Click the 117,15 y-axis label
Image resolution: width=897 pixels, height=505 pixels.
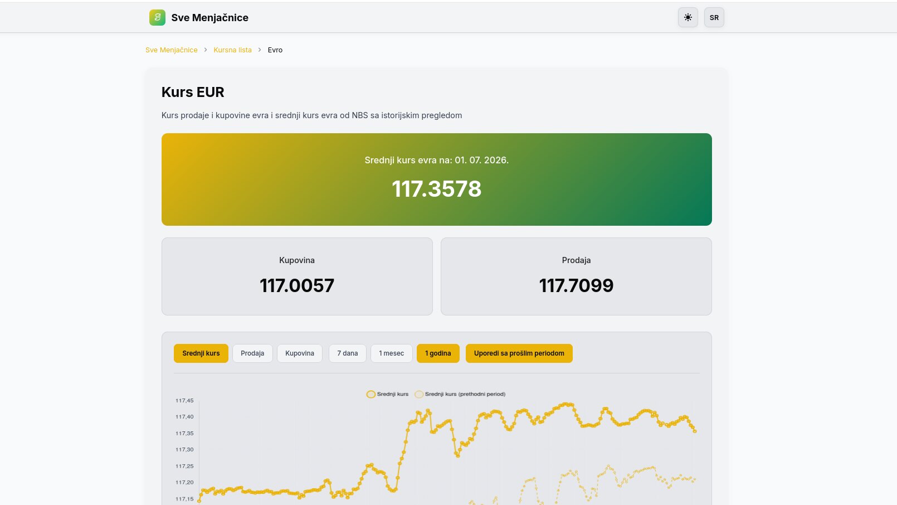[184, 499]
